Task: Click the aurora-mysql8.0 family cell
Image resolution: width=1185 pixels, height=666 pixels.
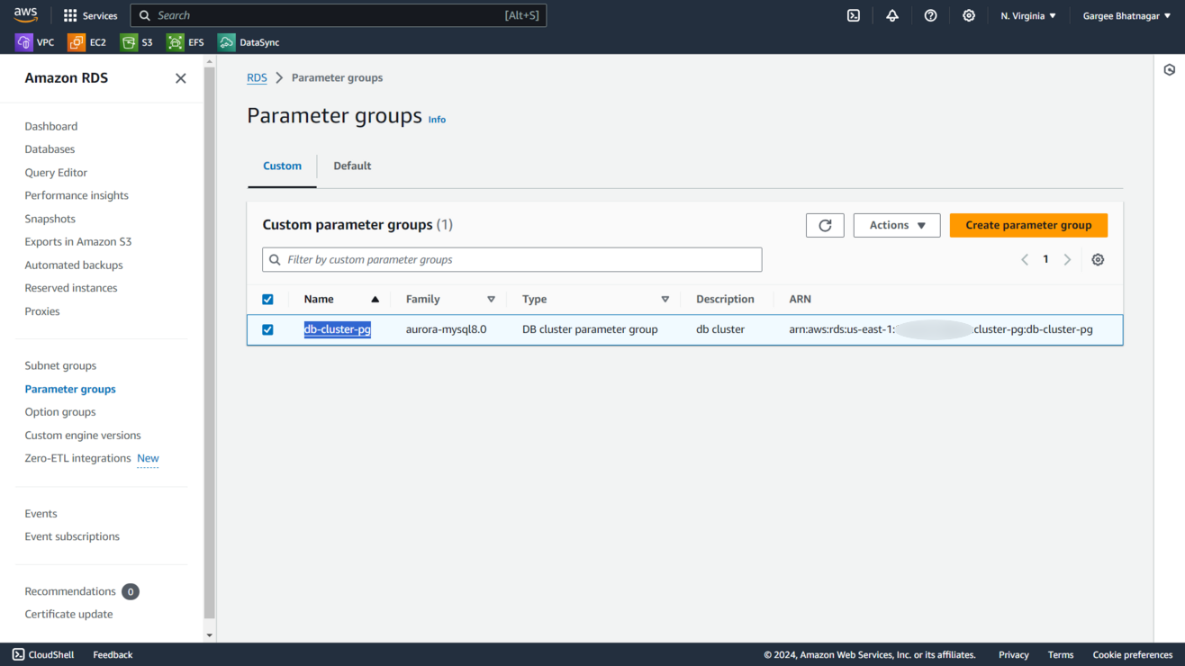Action: click(447, 329)
